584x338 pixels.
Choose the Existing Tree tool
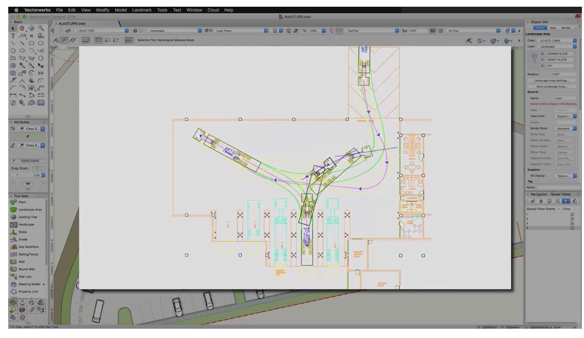(27, 217)
